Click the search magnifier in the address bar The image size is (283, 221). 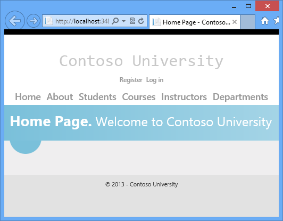click(x=115, y=21)
